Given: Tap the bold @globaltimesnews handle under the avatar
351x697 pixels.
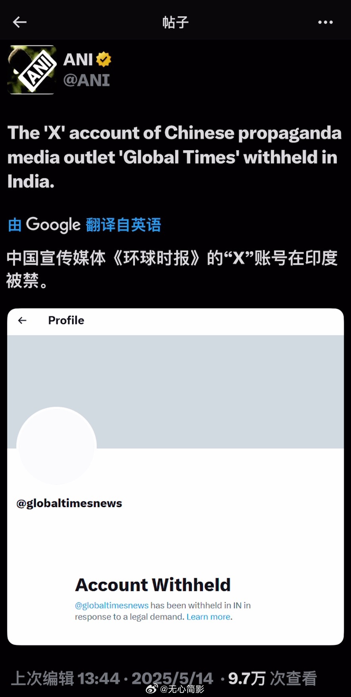Looking at the screenshot, I should tap(69, 503).
